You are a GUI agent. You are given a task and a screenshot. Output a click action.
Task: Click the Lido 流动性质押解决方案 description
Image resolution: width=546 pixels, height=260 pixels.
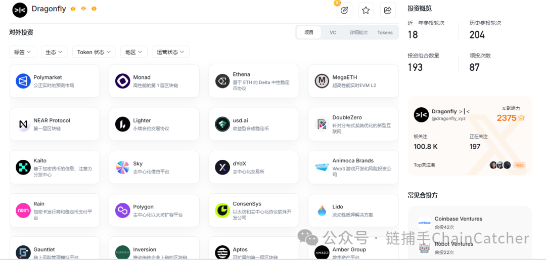pyautogui.click(x=352, y=214)
